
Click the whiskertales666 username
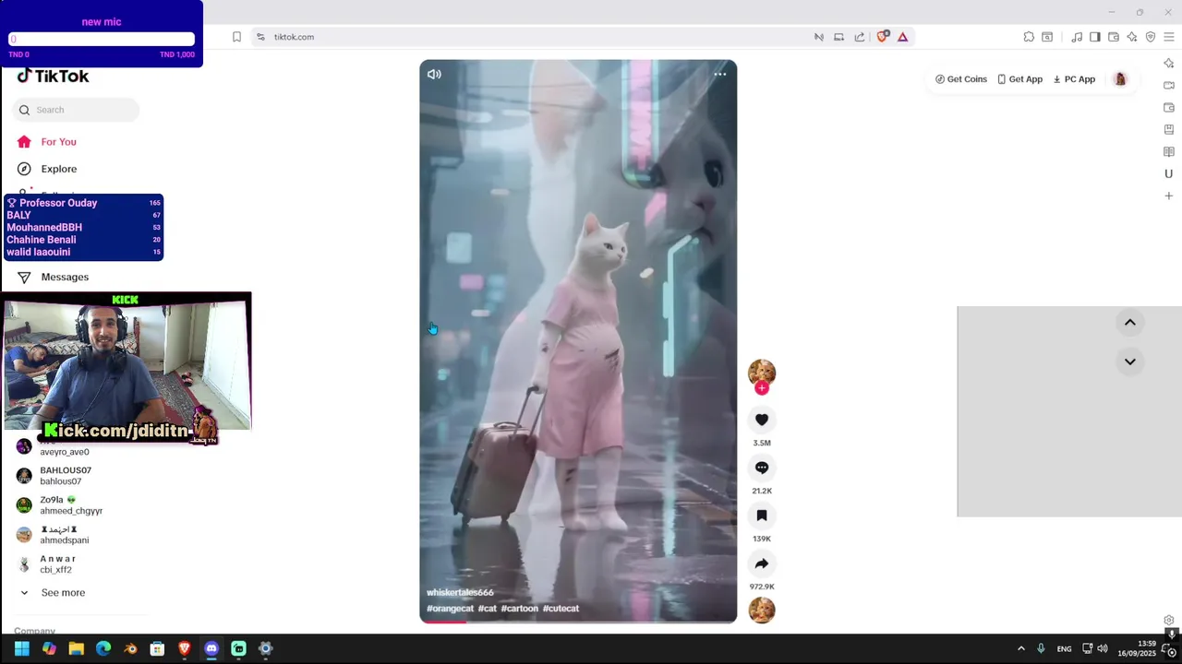(460, 593)
